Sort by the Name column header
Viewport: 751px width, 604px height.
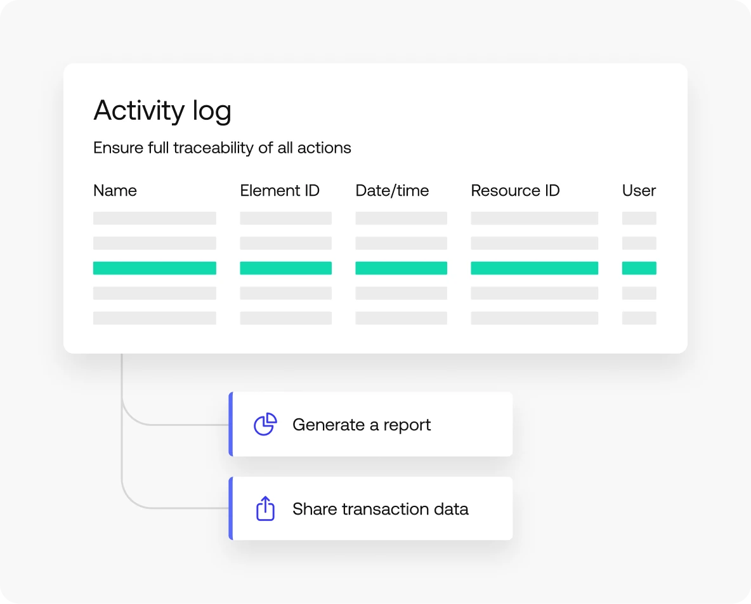(115, 191)
